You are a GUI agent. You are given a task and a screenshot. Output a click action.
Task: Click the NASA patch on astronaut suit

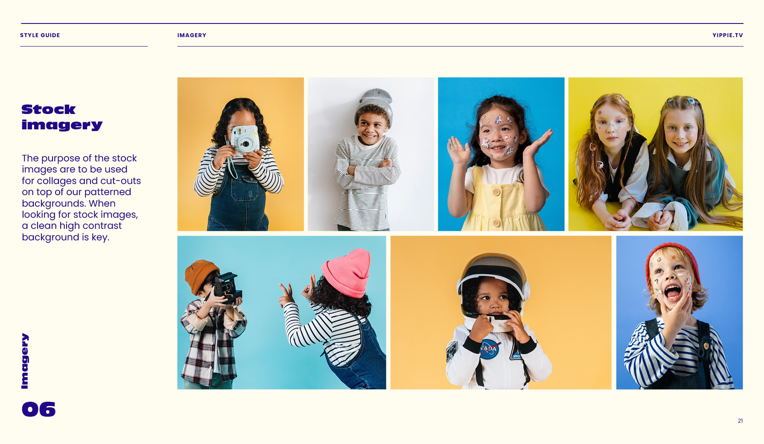point(490,349)
